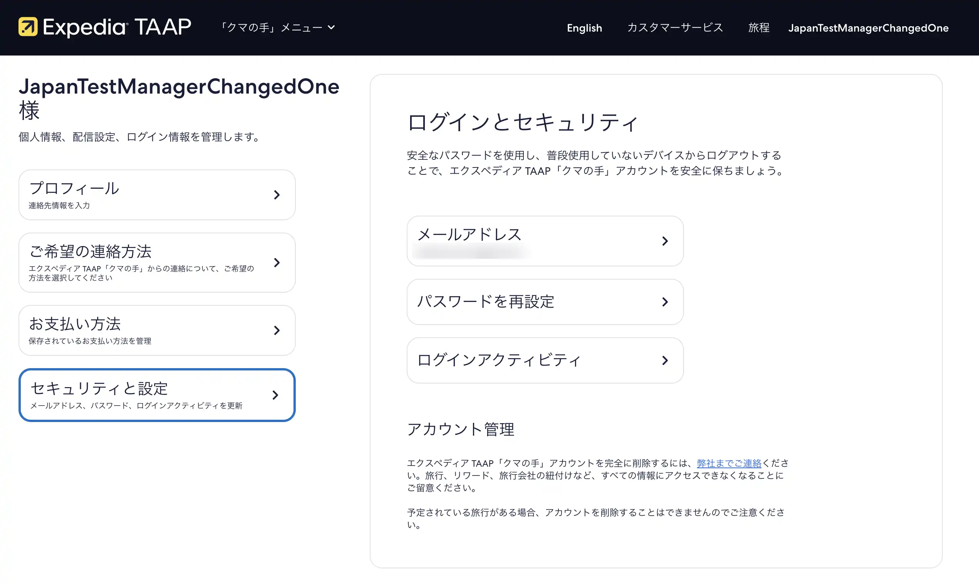Click the arrow on the プロフィール card

coord(277,195)
